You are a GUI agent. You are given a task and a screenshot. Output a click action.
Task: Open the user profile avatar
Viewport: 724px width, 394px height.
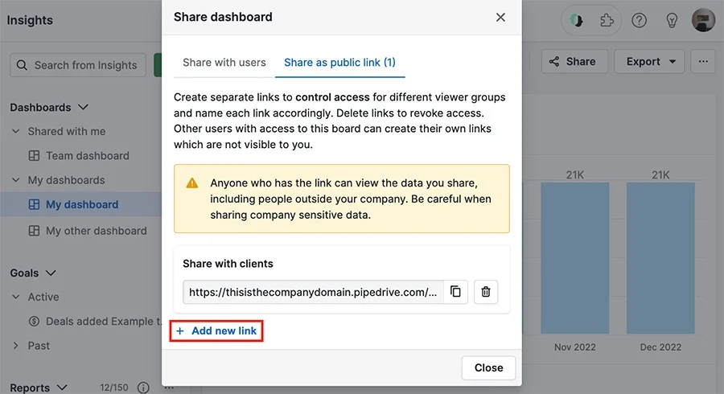pyautogui.click(x=703, y=20)
